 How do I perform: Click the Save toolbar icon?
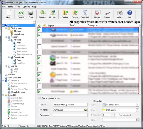(31, 14)
